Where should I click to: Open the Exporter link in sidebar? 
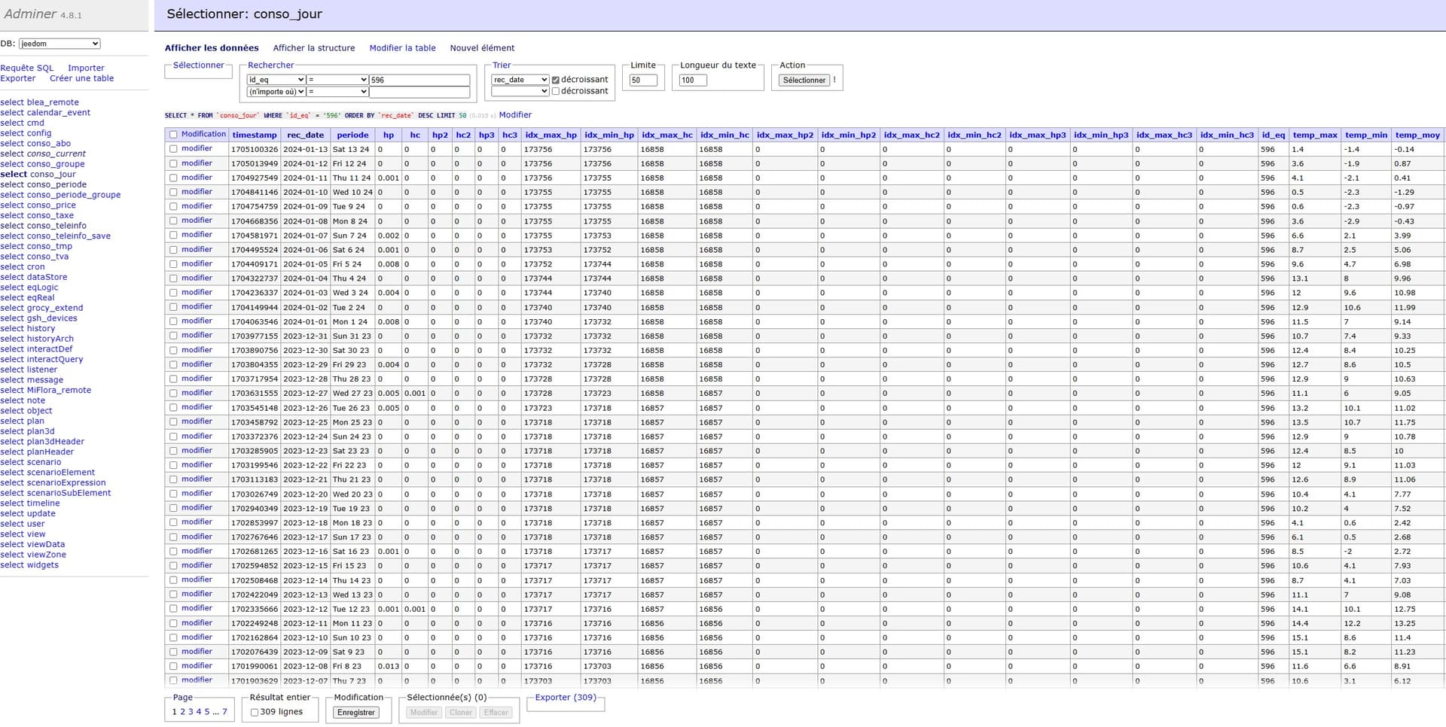18,78
